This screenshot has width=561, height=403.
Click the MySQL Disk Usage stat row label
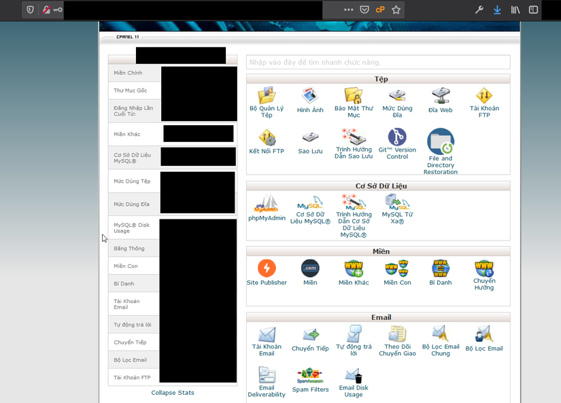click(132, 228)
